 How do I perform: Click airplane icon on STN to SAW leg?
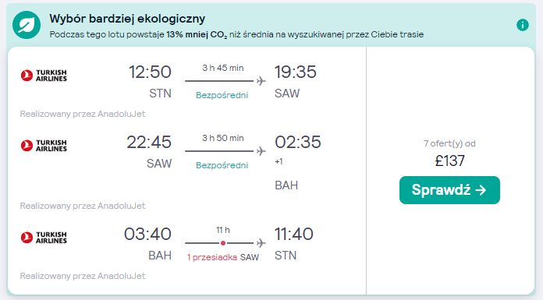261,81
